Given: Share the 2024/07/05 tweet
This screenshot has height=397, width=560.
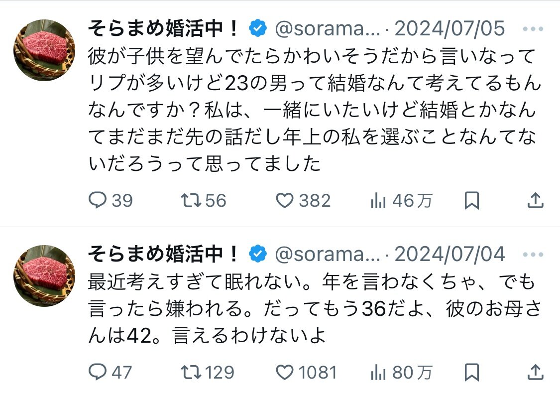Looking at the screenshot, I should point(535,201).
